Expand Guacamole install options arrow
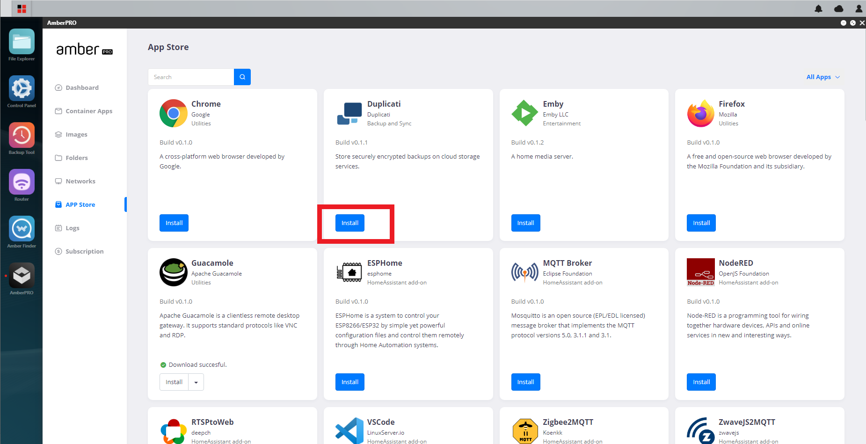The height and width of the screenshot is (444, 866). 196,382
